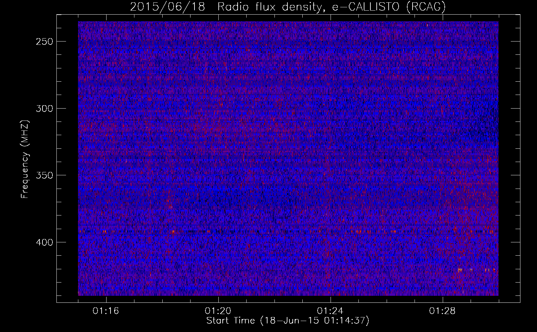Click the 250 frequency tick label
The width and height of the screenshot is (537, 332).
[x=44, y=42]
